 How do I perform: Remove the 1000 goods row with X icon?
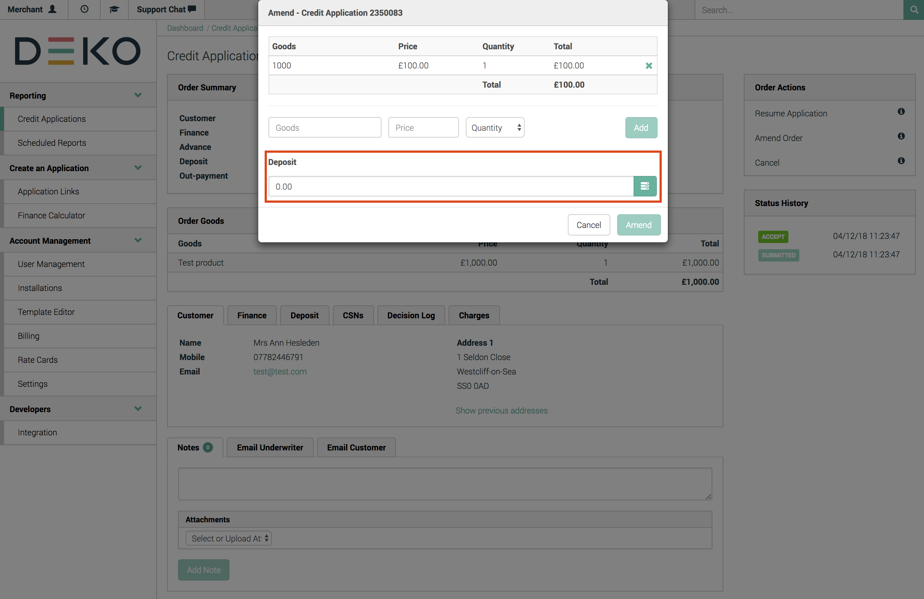pos(648,66)
